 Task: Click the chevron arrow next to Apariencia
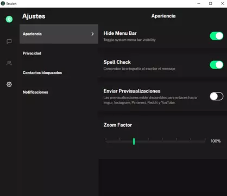click(92, 34)
